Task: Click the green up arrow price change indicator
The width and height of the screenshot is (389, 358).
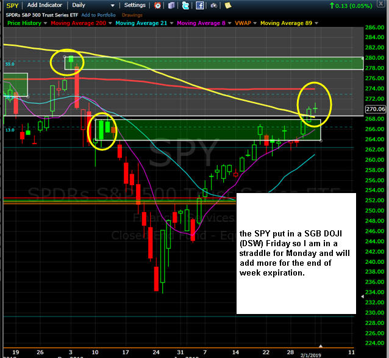Action: [332, 5]
